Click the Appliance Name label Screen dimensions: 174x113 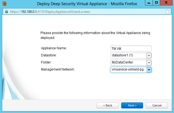click(x=54, y=48)
